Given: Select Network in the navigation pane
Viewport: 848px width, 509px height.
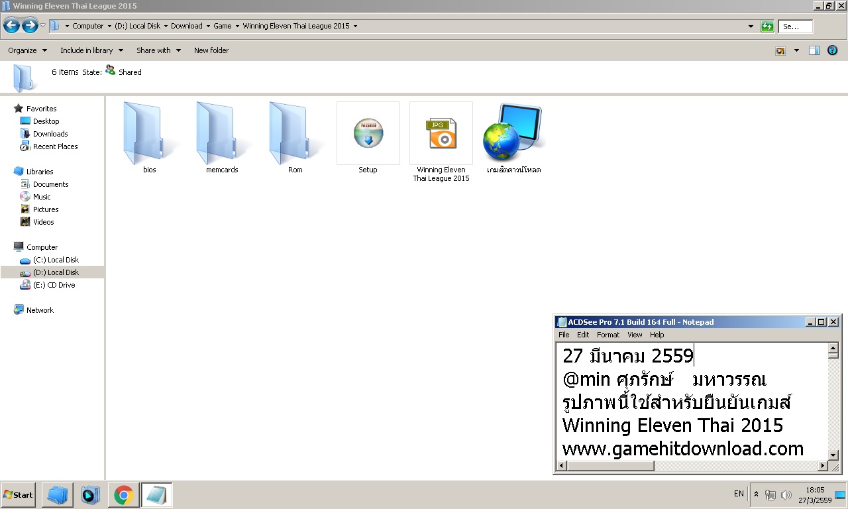Looking at the screenshot, I should (40, 310).
